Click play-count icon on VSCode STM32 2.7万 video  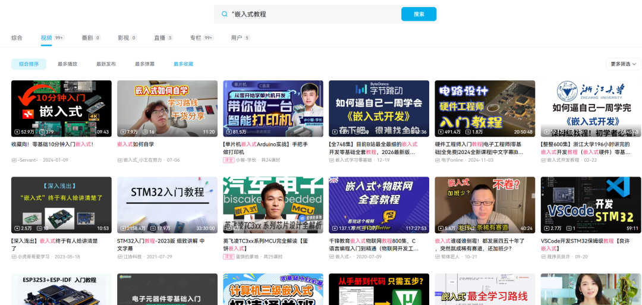[x=547, y=228]
